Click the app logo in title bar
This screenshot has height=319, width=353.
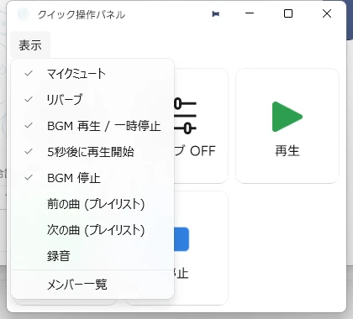[24, 14]
